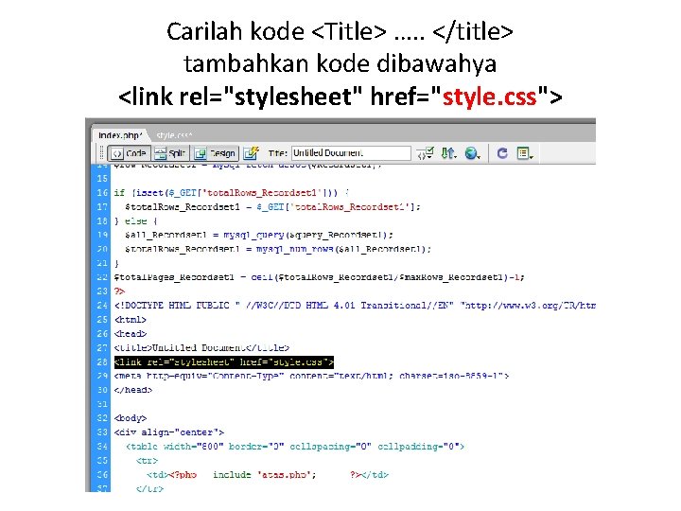Click the <html> tag on line 25
Image resolution: width=681 pixels, height=511 pixels.
pos(131,320)
